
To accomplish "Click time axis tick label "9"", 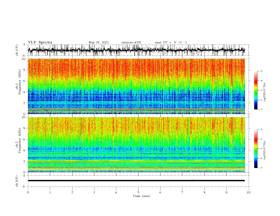I will pyautogui.click(x=226, y=192).
